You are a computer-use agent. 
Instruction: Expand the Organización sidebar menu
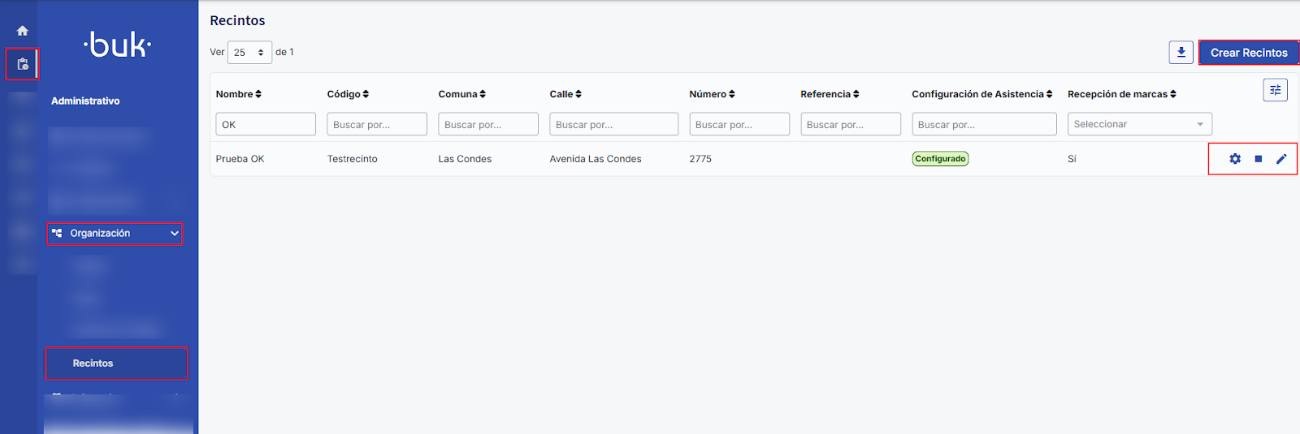point(115,234)
